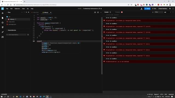Open Windows action center notification icon
The width and height of the screenshot is (175, 98).
coord(172,97)
